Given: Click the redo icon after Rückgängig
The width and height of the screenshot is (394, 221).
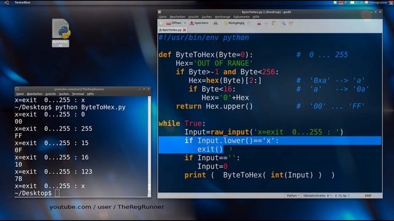Looking at the screenshot, I should (x=249, y=23).
